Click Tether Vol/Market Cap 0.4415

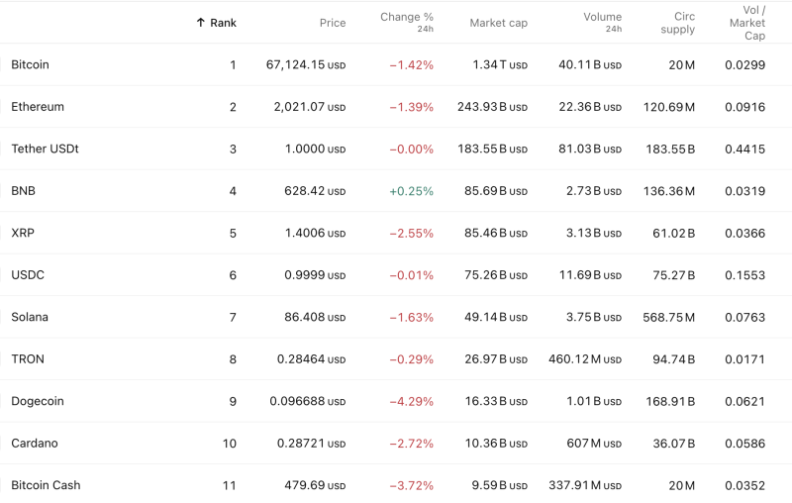coord(745,149)
